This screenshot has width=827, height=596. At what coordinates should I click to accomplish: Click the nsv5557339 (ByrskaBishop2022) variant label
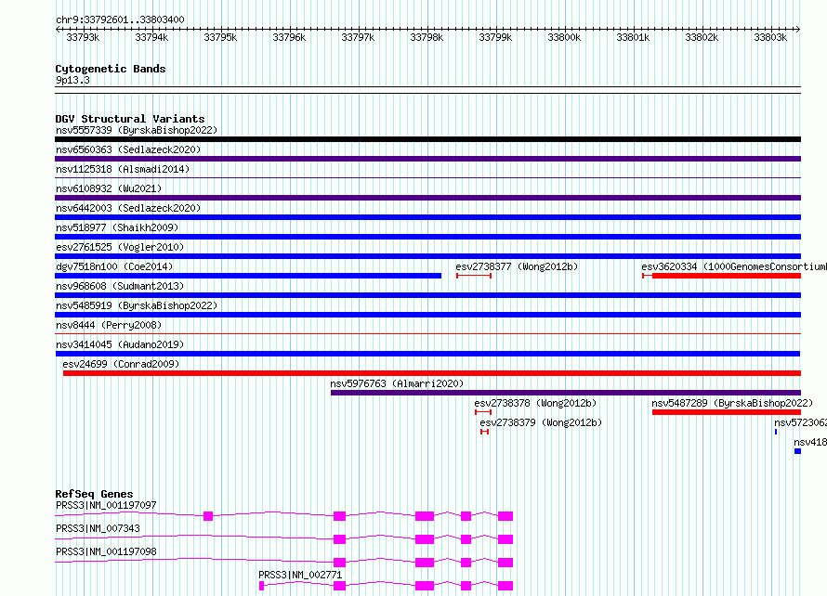click(137, 130)
